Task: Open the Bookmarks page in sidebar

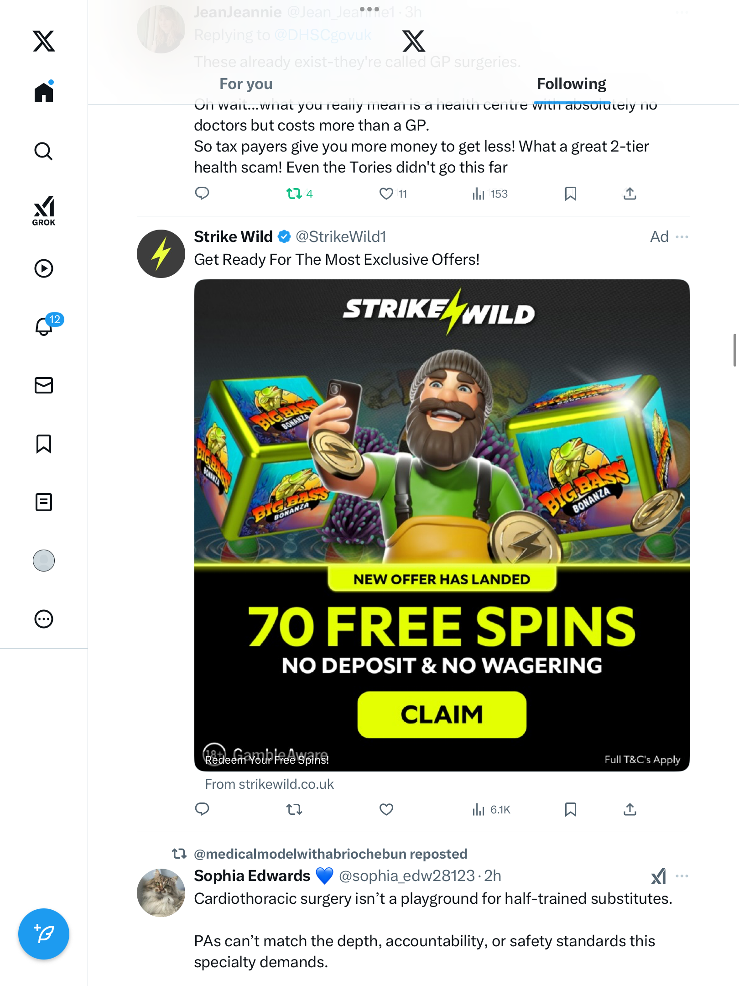Action: (x=44, y=444)
